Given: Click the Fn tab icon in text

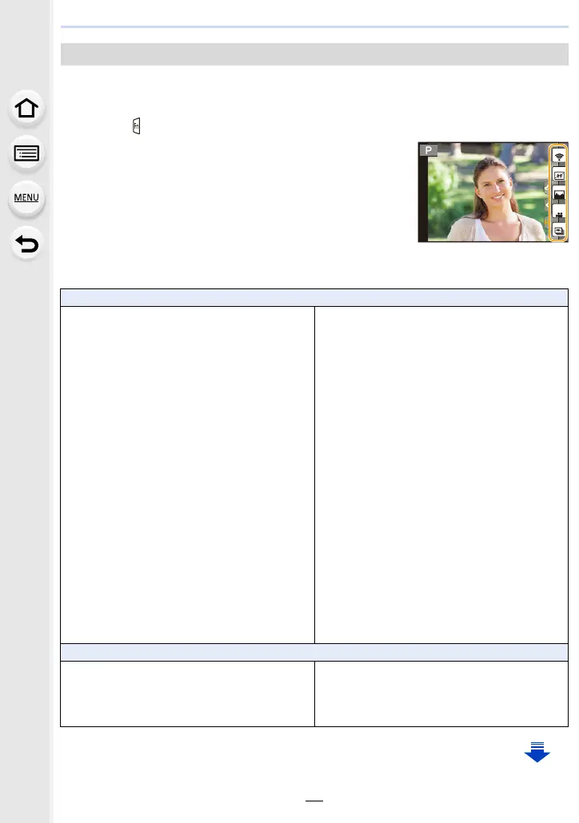Looking at the screenshot, I should tap(137, 126).
